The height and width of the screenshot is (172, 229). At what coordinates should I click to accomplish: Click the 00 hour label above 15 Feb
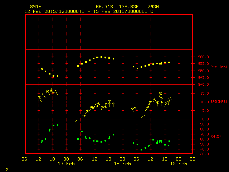point(179,159)
